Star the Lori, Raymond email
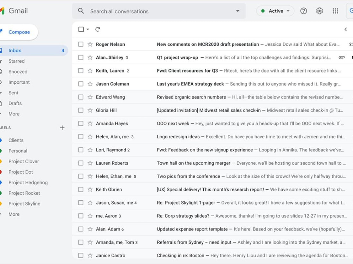The width and height of the screenshot is (353, 264). [90, 150]
